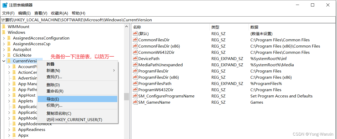Expand the AppHost key arrow

(x=9, y=95)
